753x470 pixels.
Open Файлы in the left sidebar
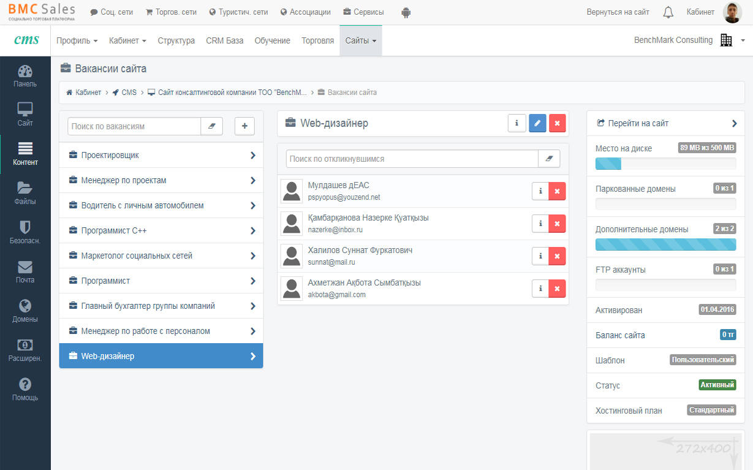tap(25, 193)
